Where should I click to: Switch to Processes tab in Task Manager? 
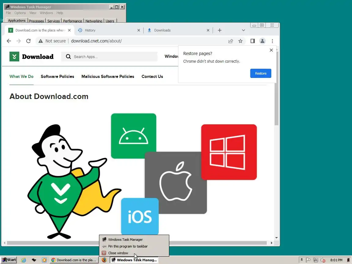tap(36, 21)
